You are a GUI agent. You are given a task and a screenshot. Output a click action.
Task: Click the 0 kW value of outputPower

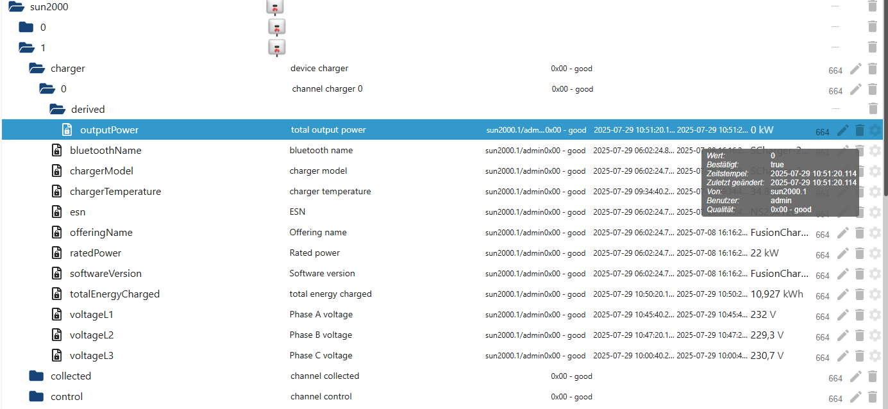pos(762,130)
